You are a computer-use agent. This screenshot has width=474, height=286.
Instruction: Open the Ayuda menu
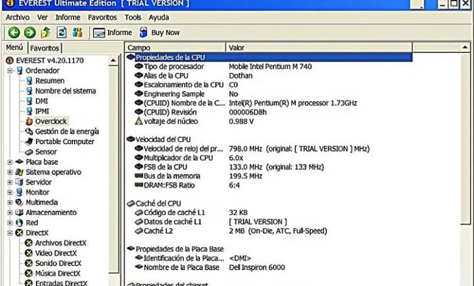pyautogui.click(x=159, y=18)
